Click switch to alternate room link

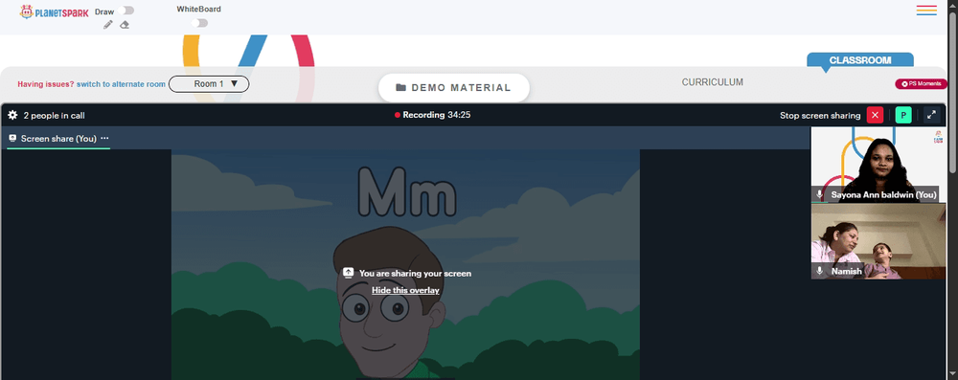point(121,84)
